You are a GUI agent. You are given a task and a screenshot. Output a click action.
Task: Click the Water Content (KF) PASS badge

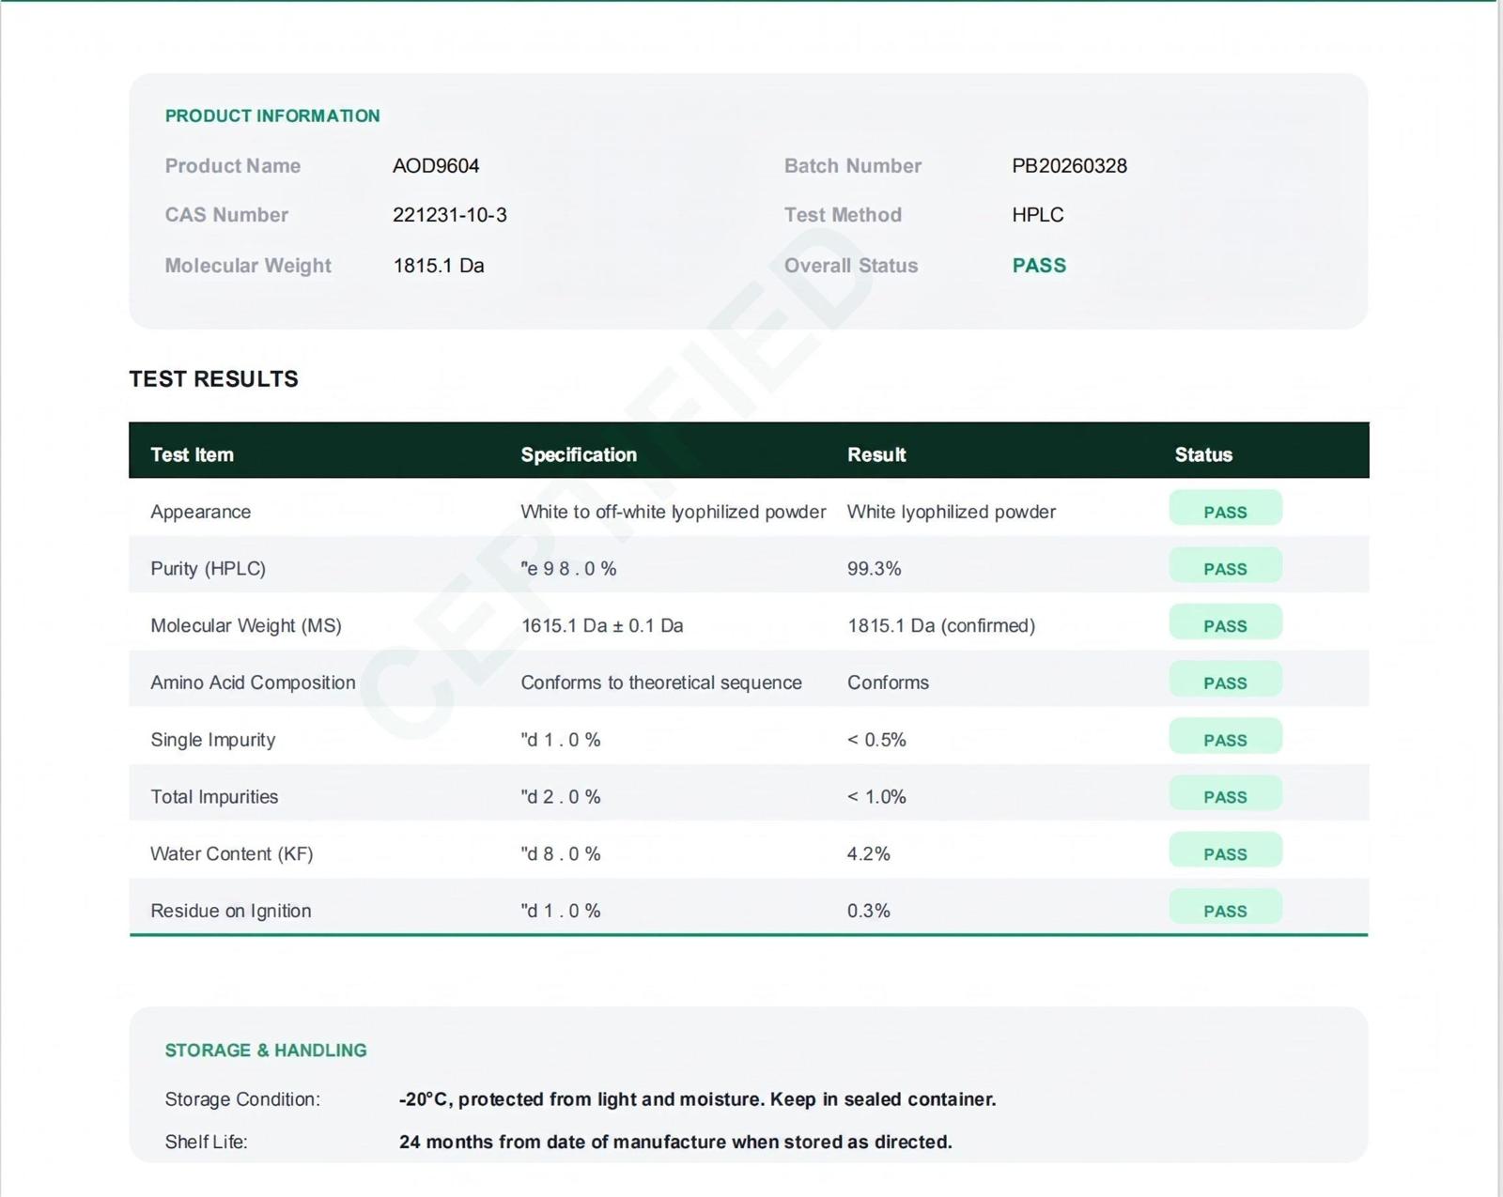pos(1225,852)
